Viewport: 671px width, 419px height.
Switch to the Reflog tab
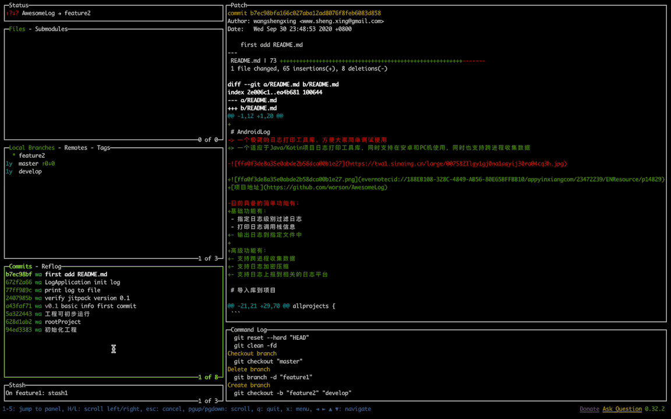tap(51, 267)
